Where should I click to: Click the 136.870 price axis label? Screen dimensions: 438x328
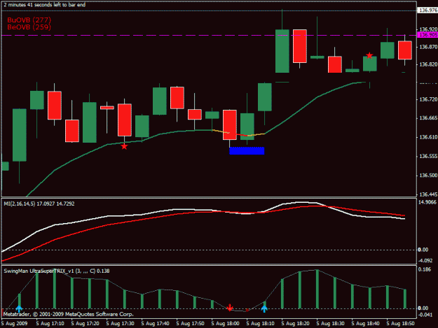click(428, 47)
